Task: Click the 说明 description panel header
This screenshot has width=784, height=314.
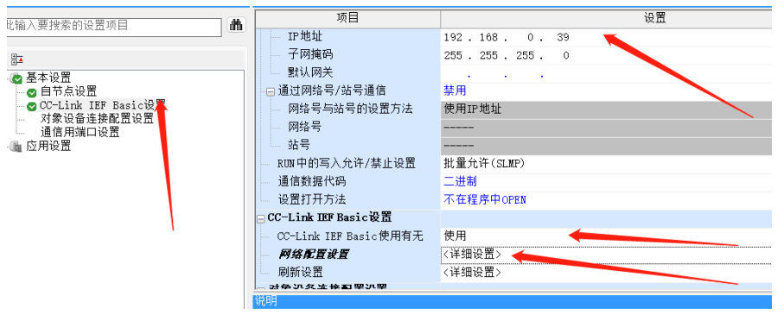Action: [513, 301]
